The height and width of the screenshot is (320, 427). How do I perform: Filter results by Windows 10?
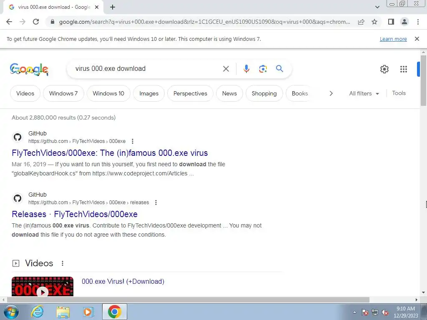point(108,93)
